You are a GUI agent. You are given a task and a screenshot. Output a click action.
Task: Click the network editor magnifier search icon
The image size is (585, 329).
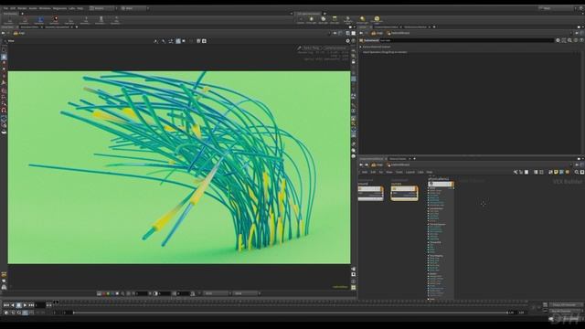tap(577, 172)
